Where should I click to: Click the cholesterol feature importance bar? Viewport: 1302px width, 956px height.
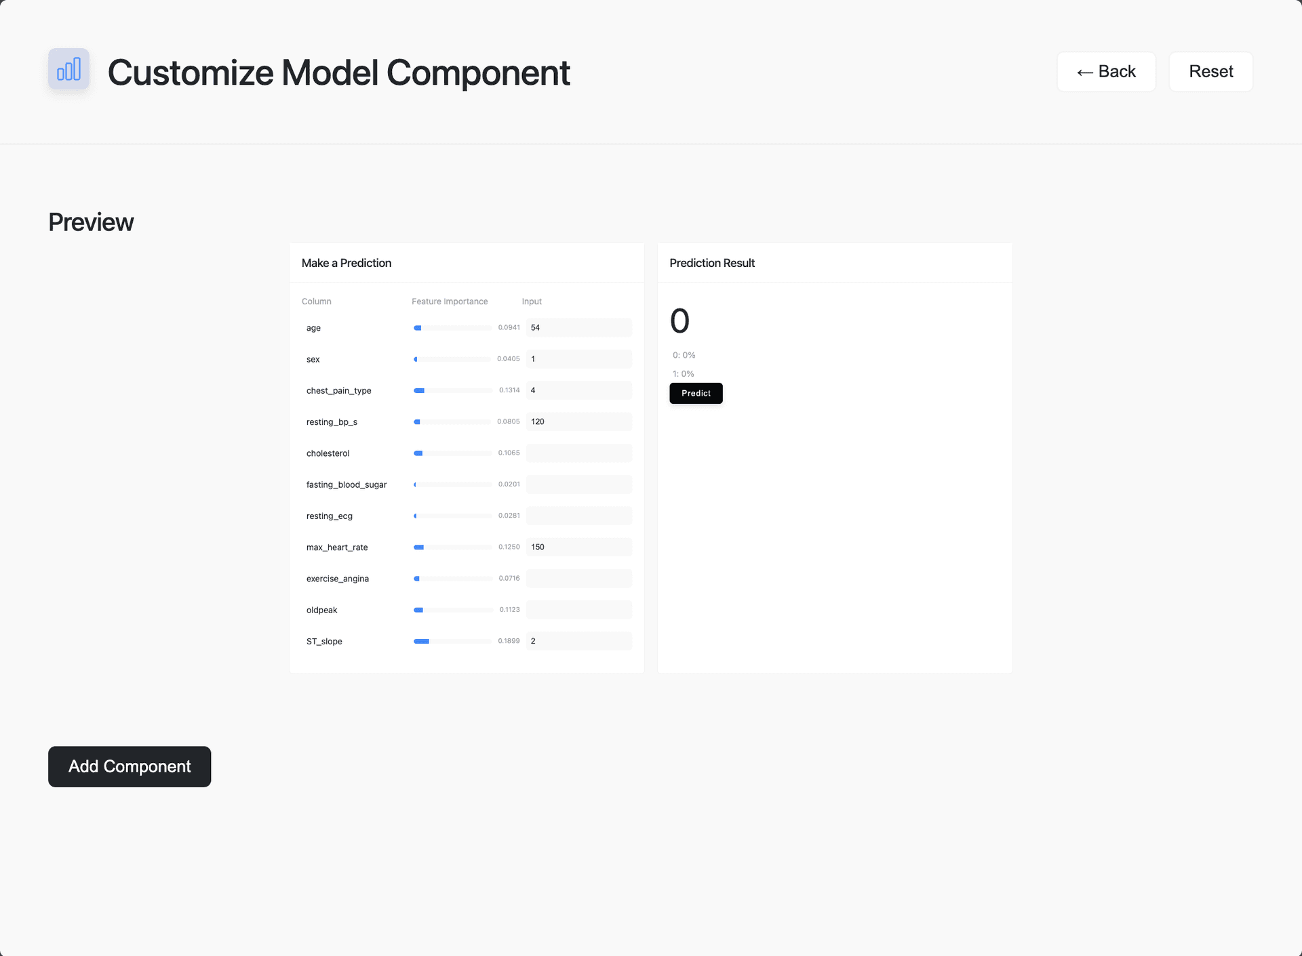pos(453,453)
